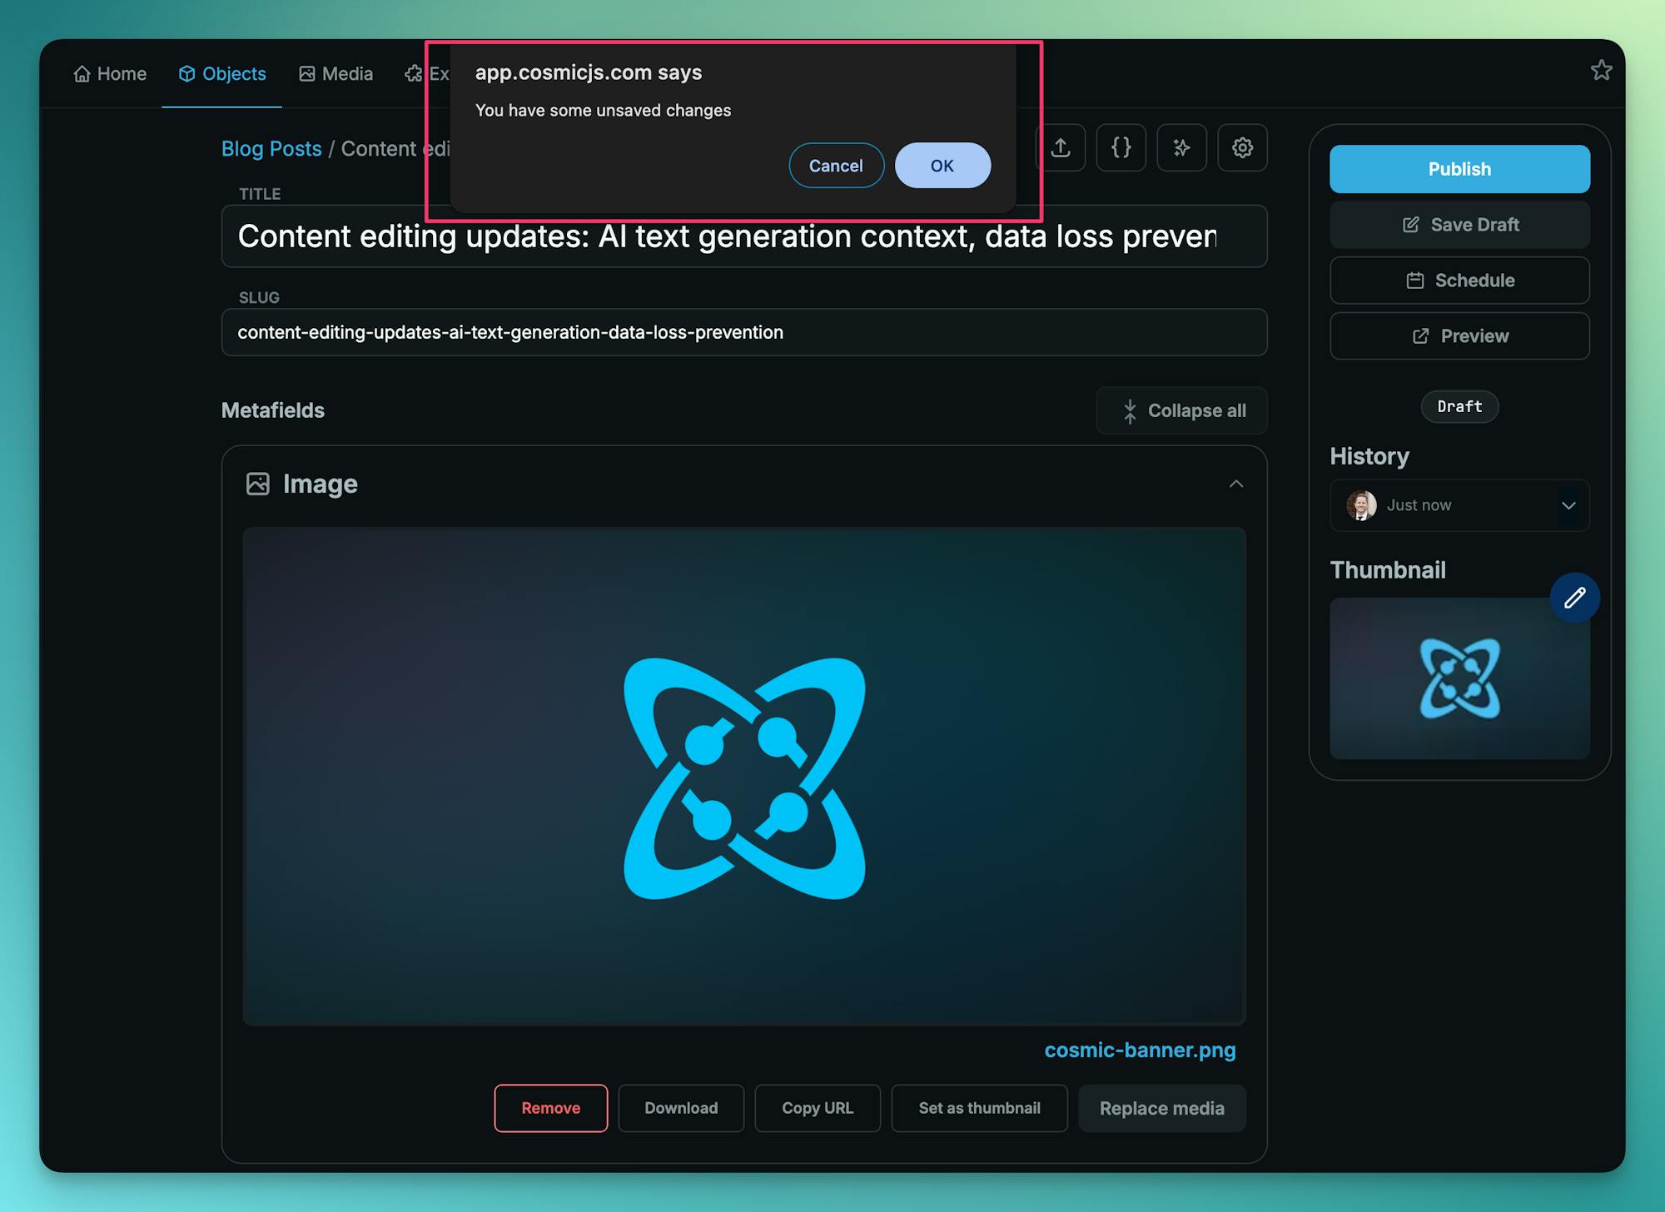Click the user avatar in History
The width and height of the screenshot is (1665, 1212).
(x=1361, y=505)
